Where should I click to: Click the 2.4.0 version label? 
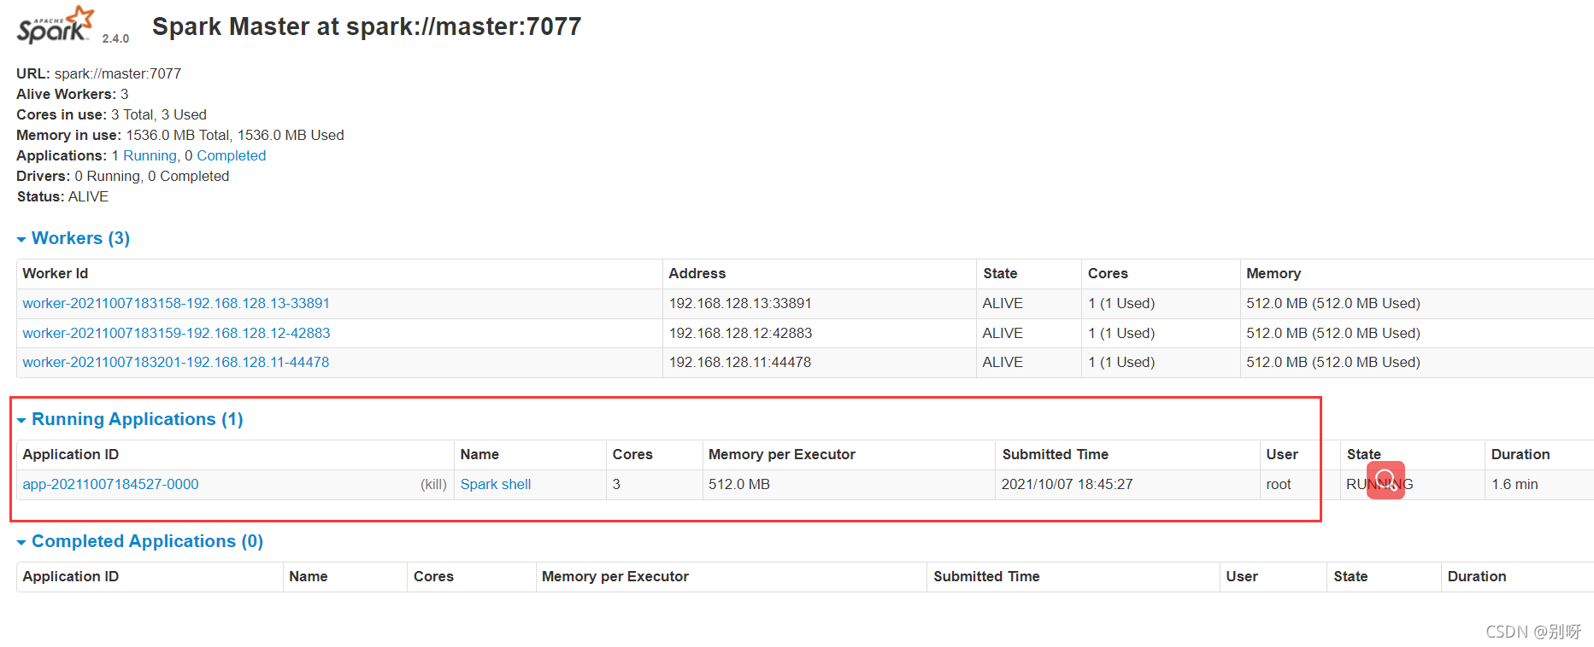[115, 38]
